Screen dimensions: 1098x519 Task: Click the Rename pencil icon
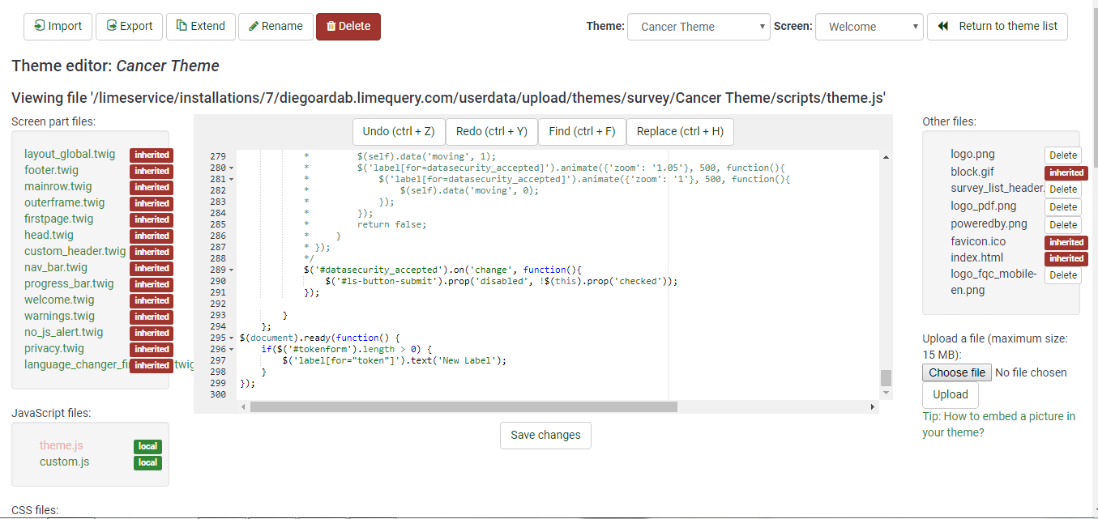254,26
